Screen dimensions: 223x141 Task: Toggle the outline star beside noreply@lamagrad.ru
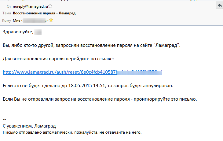(50, 6)
